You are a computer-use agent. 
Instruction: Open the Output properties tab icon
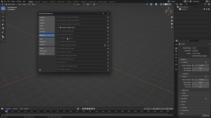[176, 51]
